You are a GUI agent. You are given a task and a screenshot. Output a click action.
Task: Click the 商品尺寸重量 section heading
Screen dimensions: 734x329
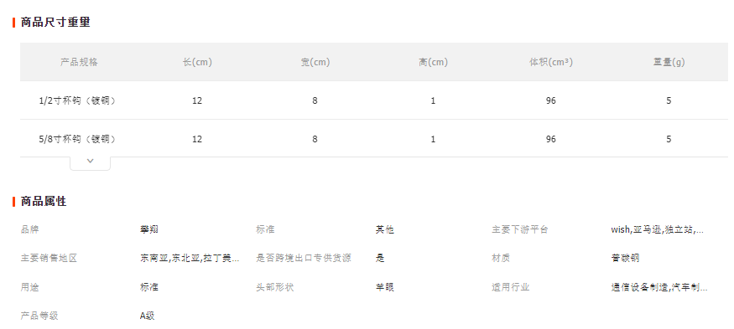point(55,22)
